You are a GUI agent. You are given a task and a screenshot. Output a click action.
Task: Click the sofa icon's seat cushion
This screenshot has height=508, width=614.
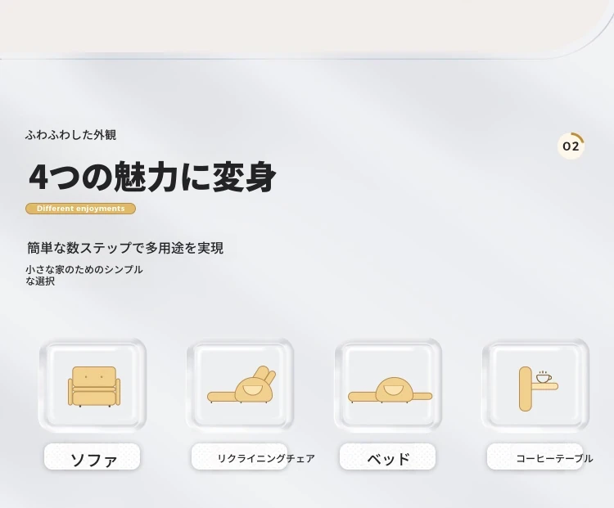[93, 398]
